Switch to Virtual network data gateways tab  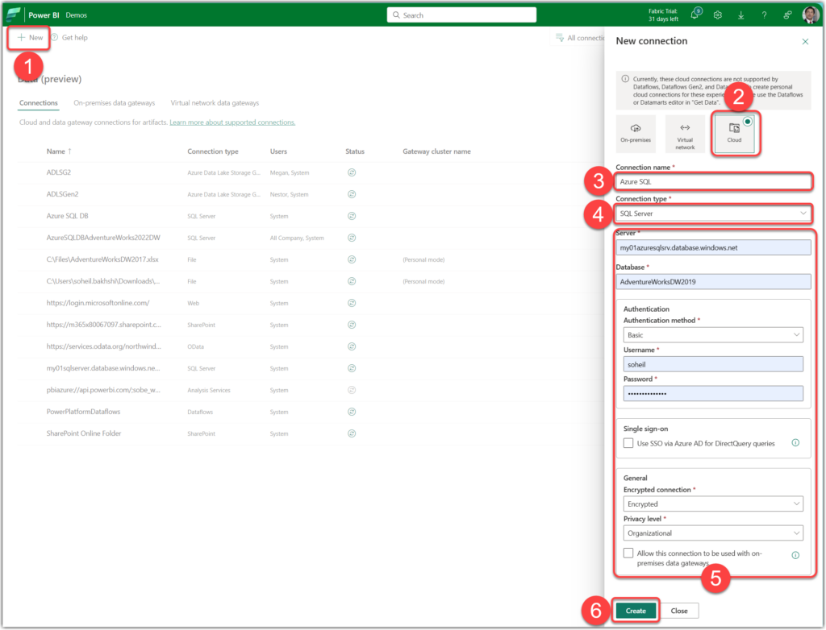tap(215, 102)
